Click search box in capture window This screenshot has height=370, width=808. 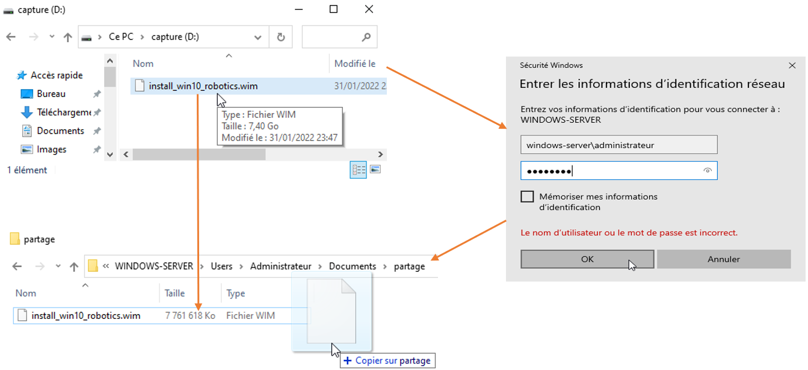tap(339, 37)
